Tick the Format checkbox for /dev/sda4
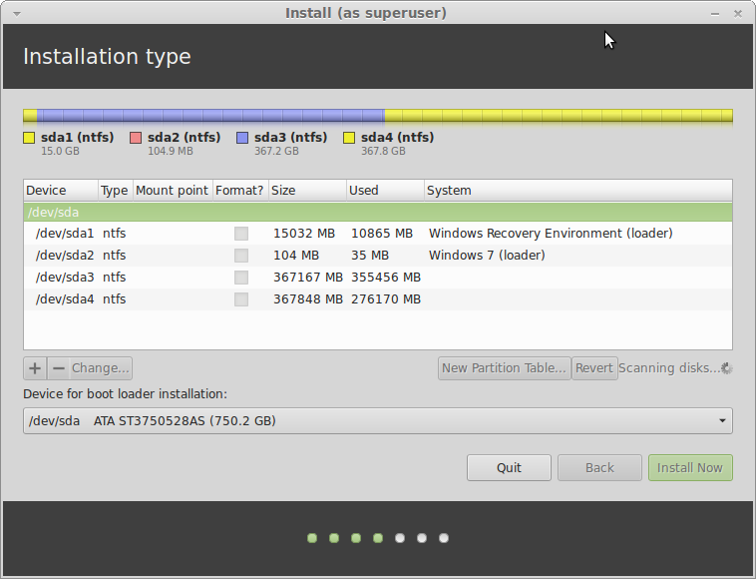This screenshot has height=579, width=756. 241,299
